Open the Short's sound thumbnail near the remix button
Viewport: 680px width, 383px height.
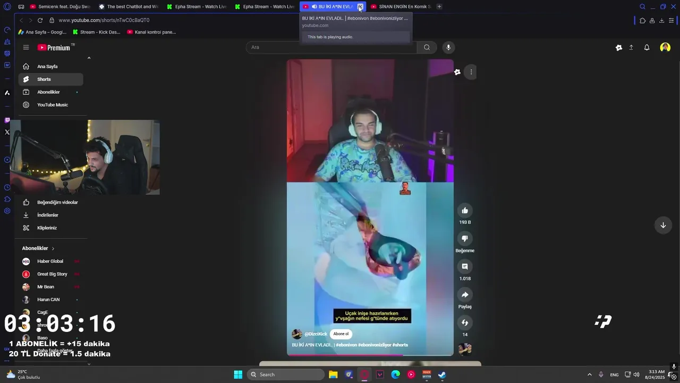(x=465, y=349)
